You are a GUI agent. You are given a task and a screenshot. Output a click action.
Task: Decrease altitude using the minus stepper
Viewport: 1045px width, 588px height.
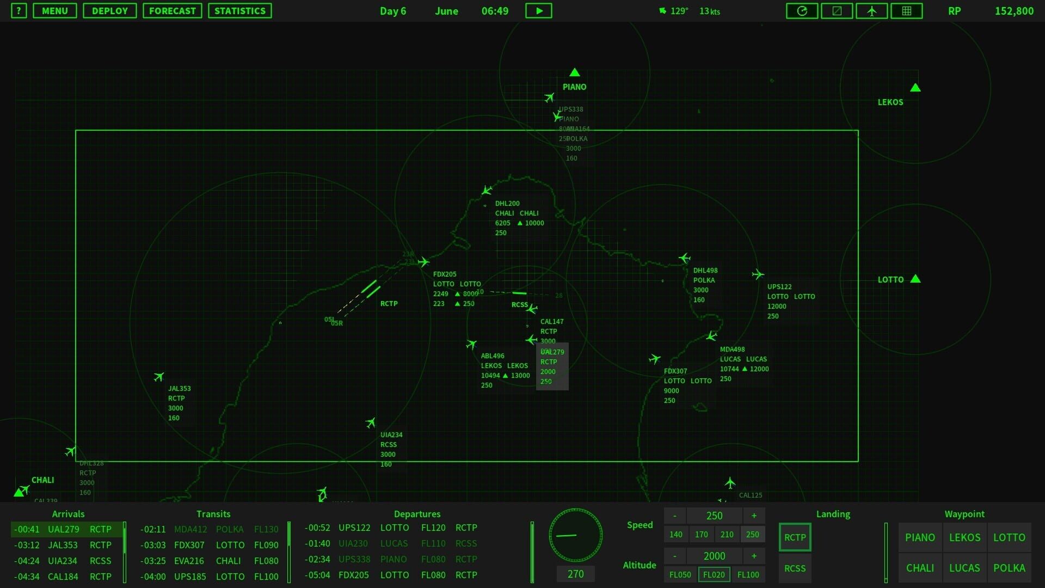[x=675, y=556]
